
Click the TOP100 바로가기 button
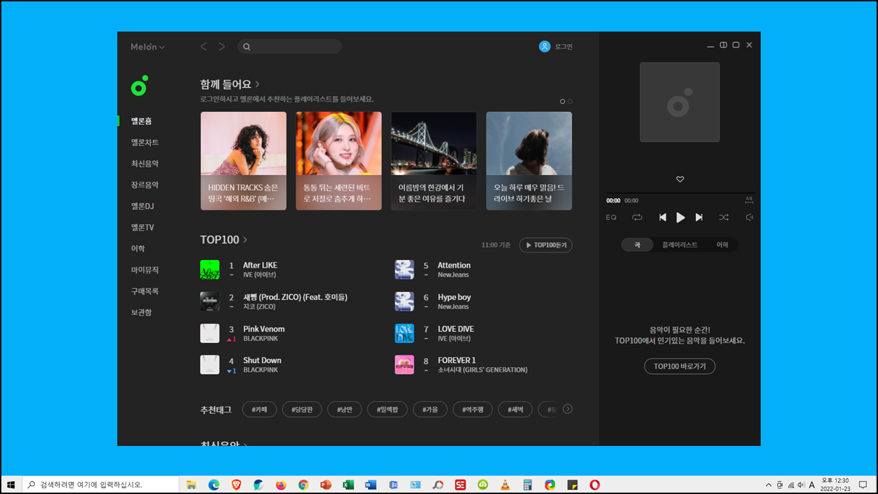click(x=680, y=366)
